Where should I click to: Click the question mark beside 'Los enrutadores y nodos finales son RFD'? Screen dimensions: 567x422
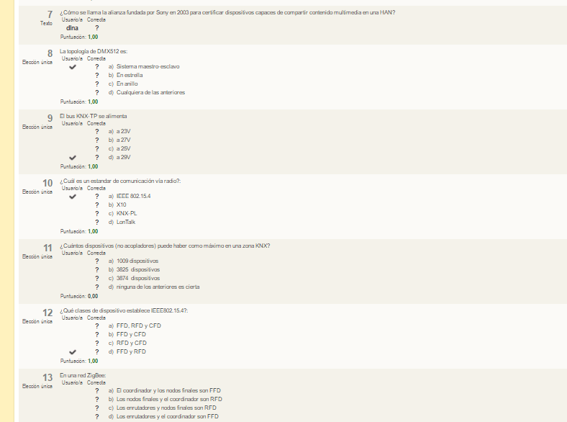coord(97,408)
